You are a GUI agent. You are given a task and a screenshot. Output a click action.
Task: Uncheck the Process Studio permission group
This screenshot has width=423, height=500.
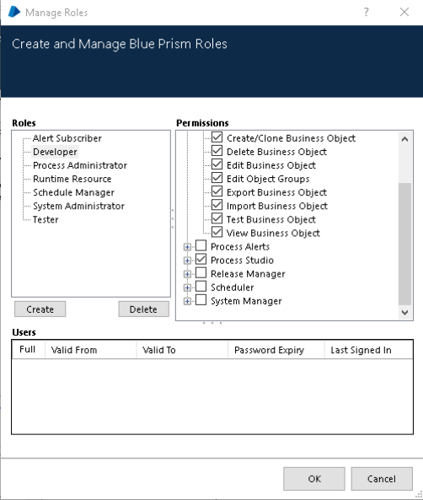point(201,259)
